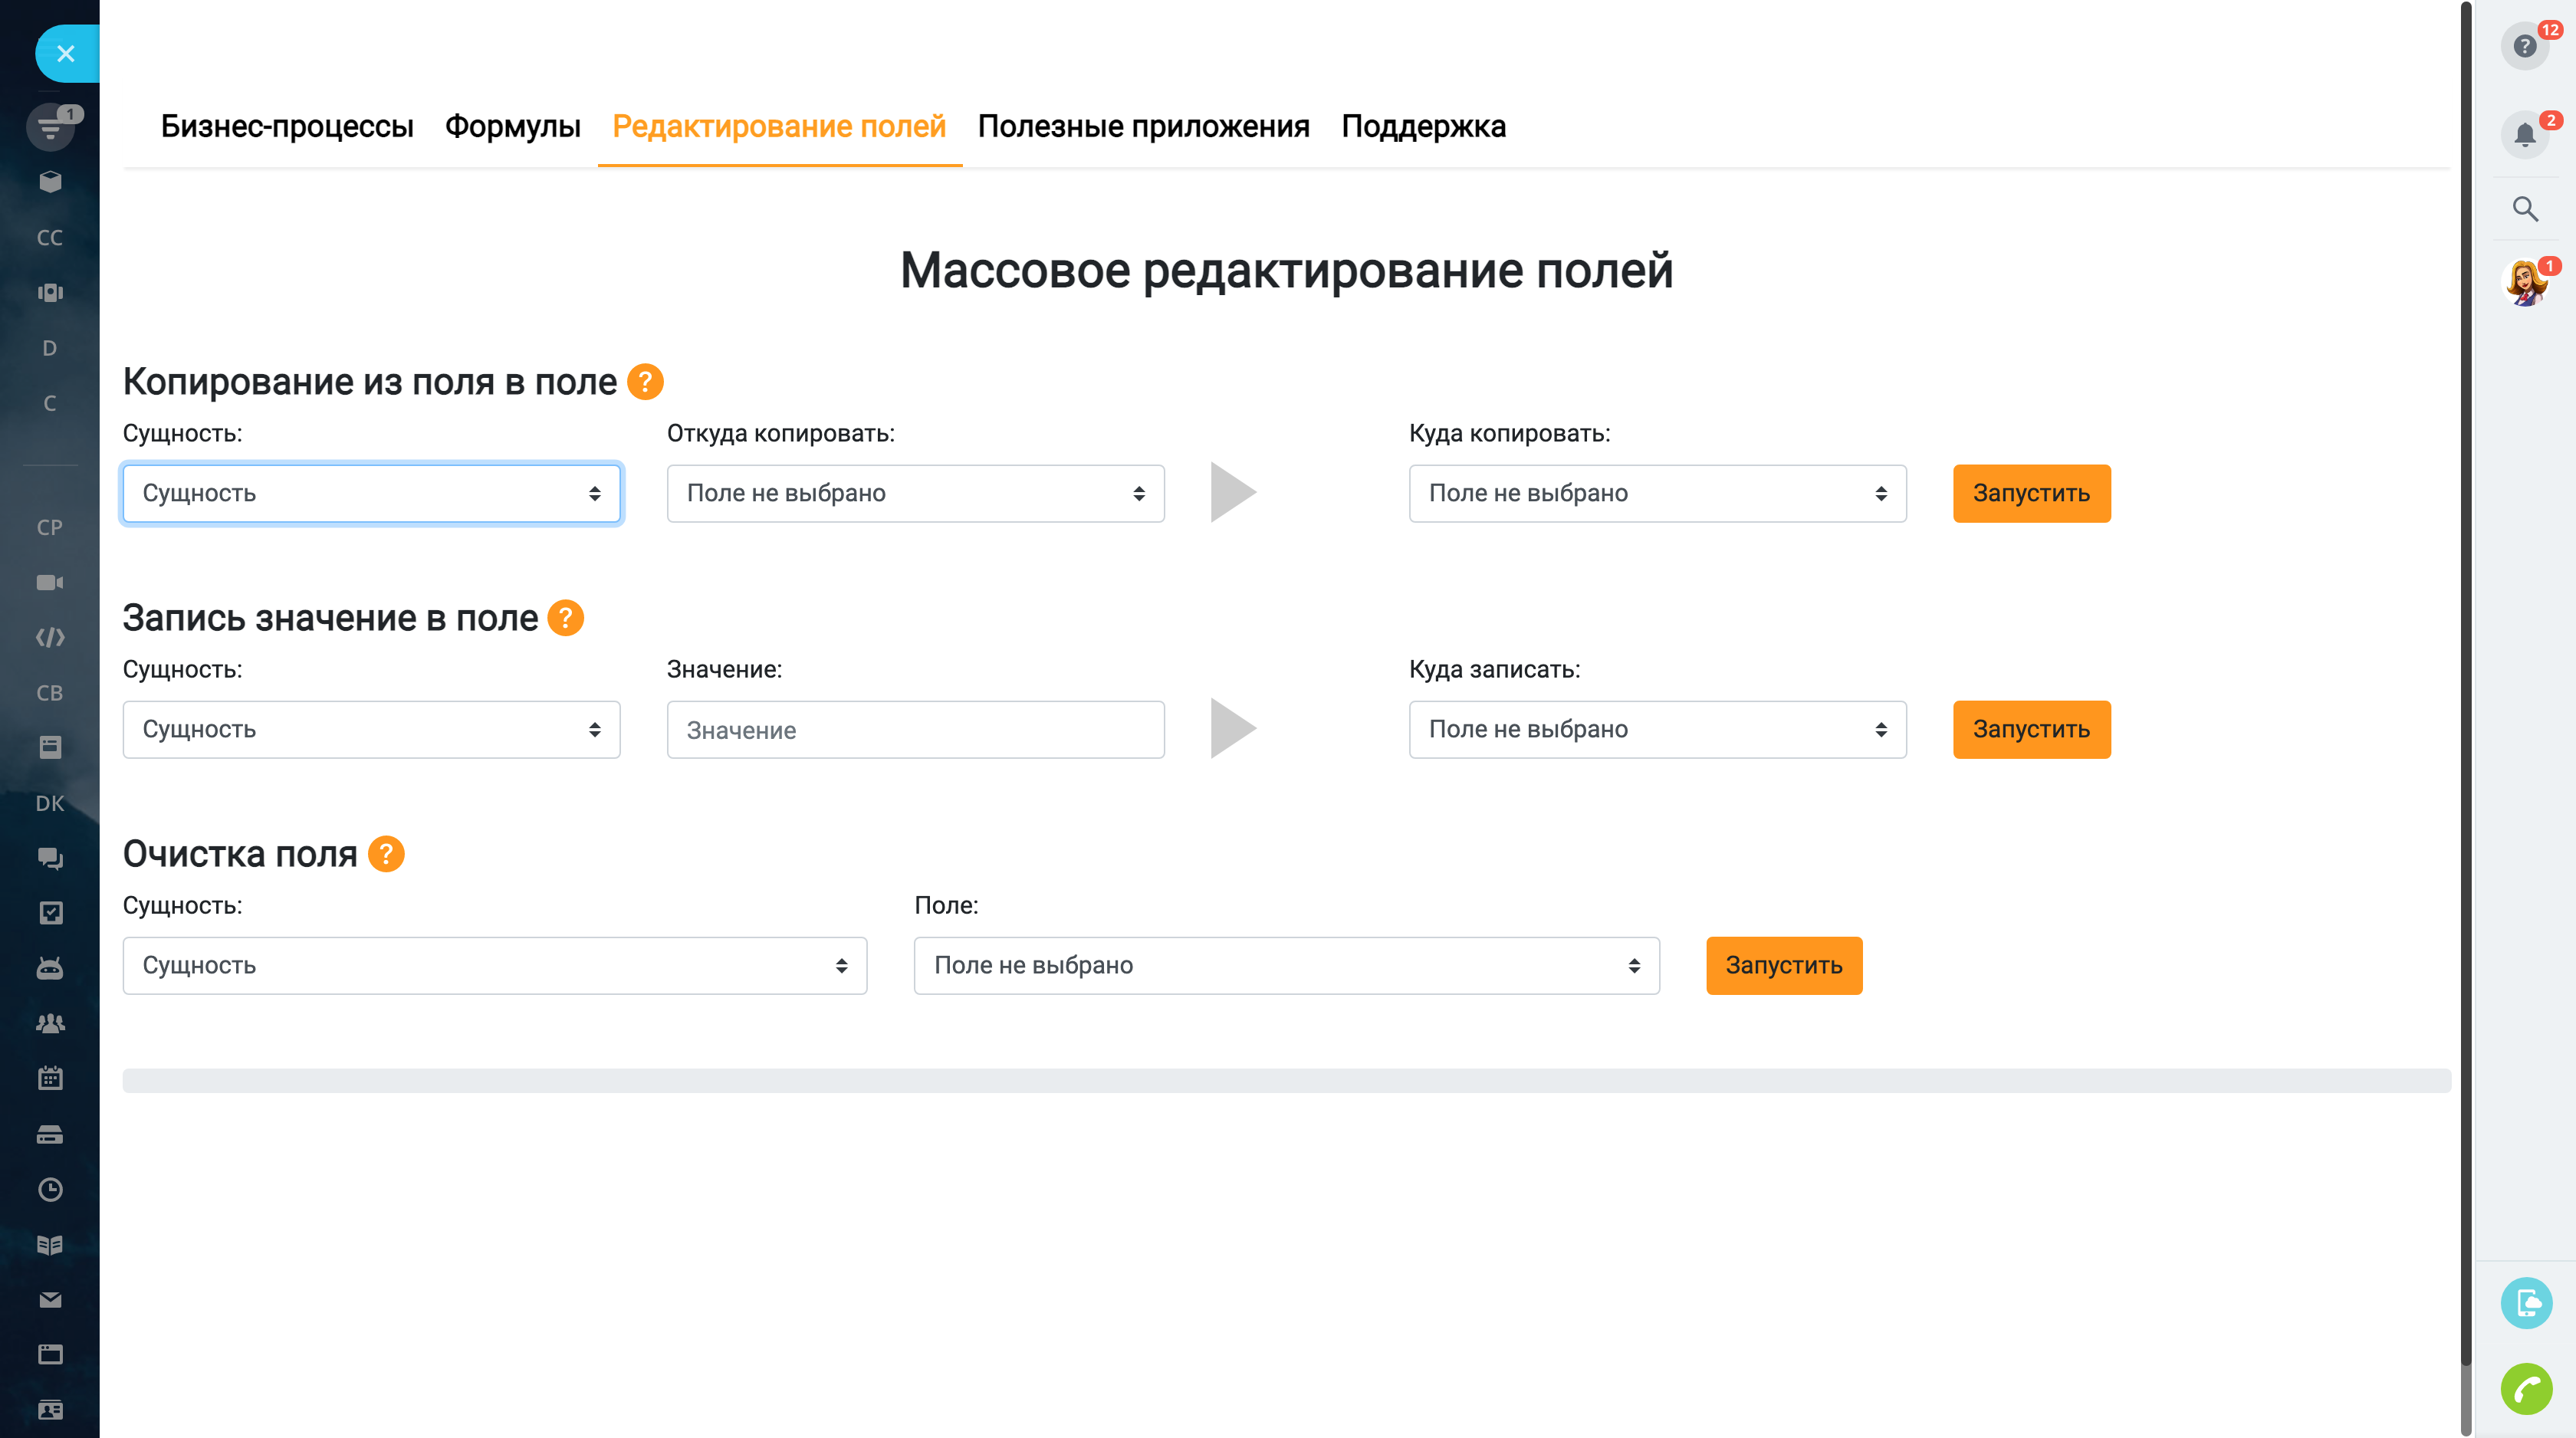Switch to the Бизнес-процессы tab
This screenshot has height=1438, width=2576.
288,127
